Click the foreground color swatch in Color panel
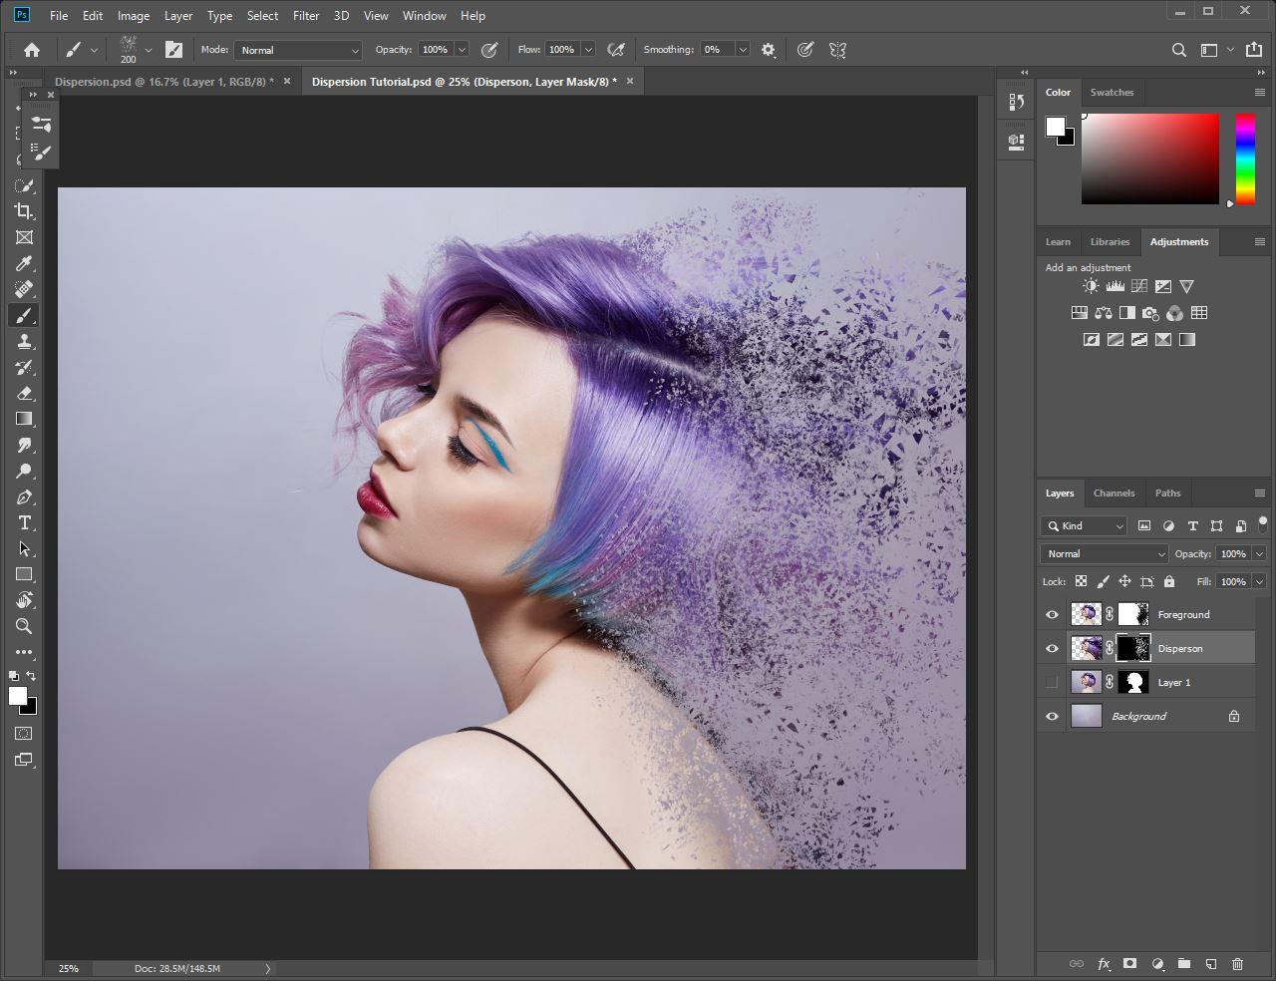The height and width of the screenshot is (981, 1276). pyautogui.click(x=1055, y=126)
